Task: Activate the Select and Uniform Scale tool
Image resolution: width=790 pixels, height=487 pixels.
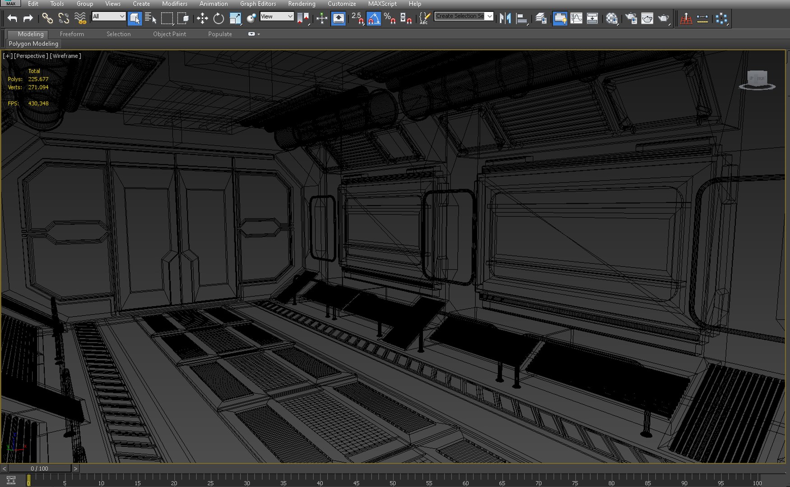Action: [x=235, y=18]
